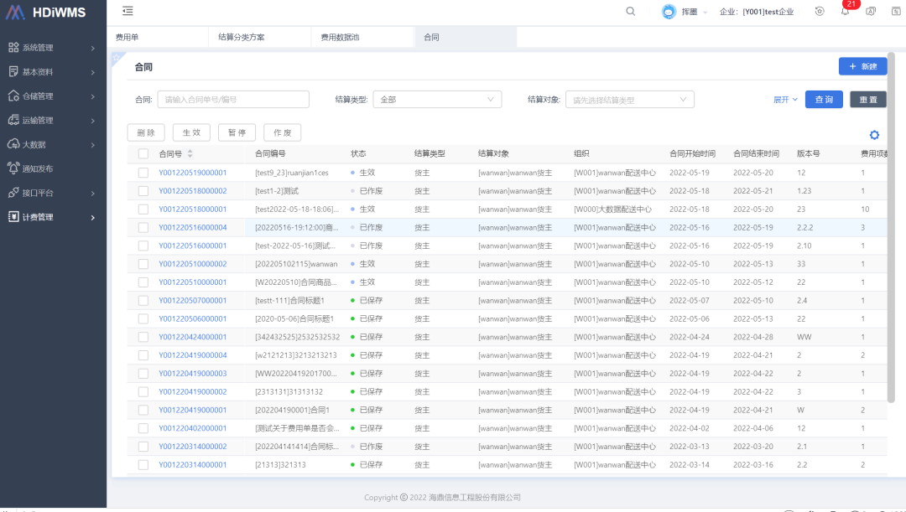Collapse the sidebar with the menu fold icon
This screenshot has width=906, height=512.
[x=128, y=11]
